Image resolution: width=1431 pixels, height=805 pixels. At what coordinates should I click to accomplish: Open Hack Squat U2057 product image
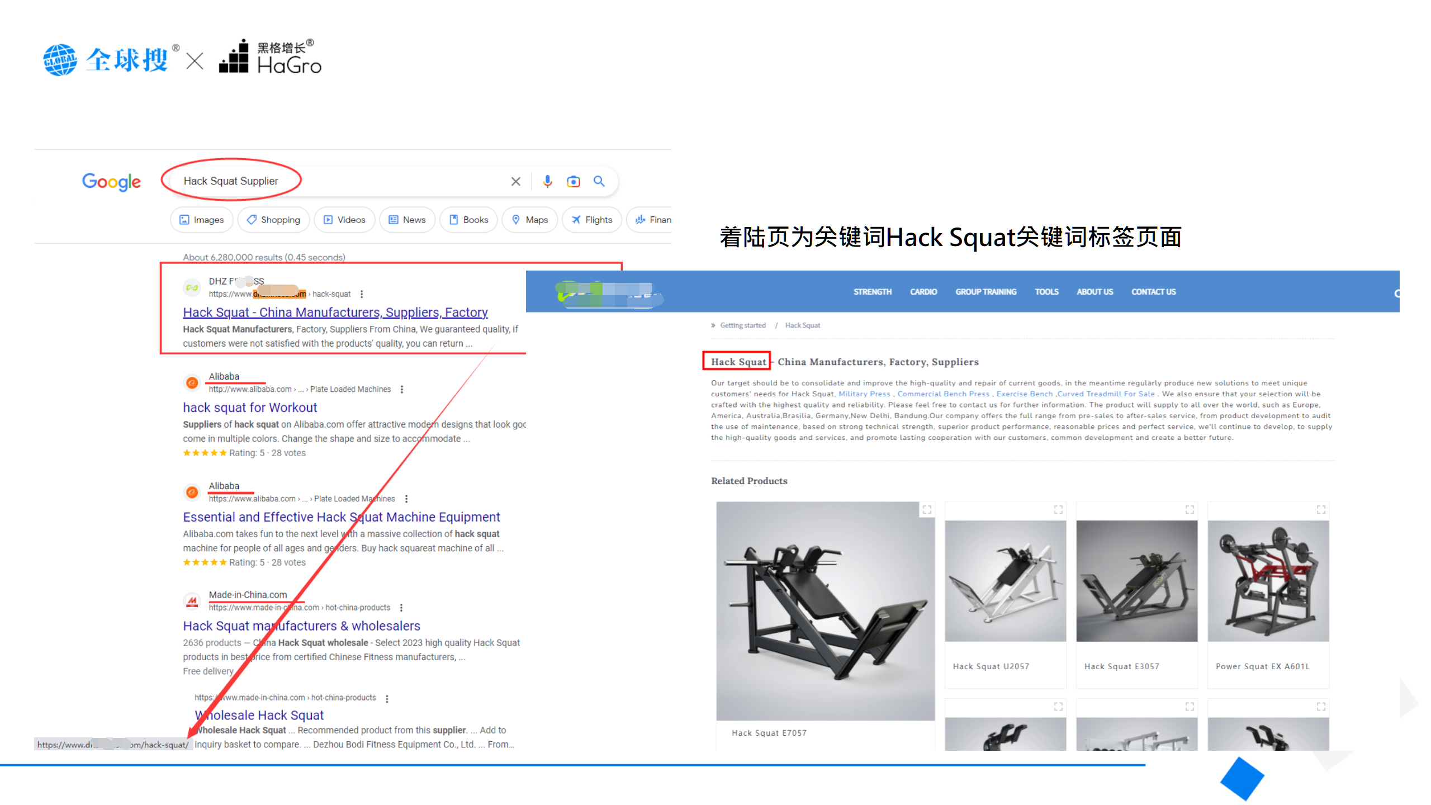(x=1006, y=581)
